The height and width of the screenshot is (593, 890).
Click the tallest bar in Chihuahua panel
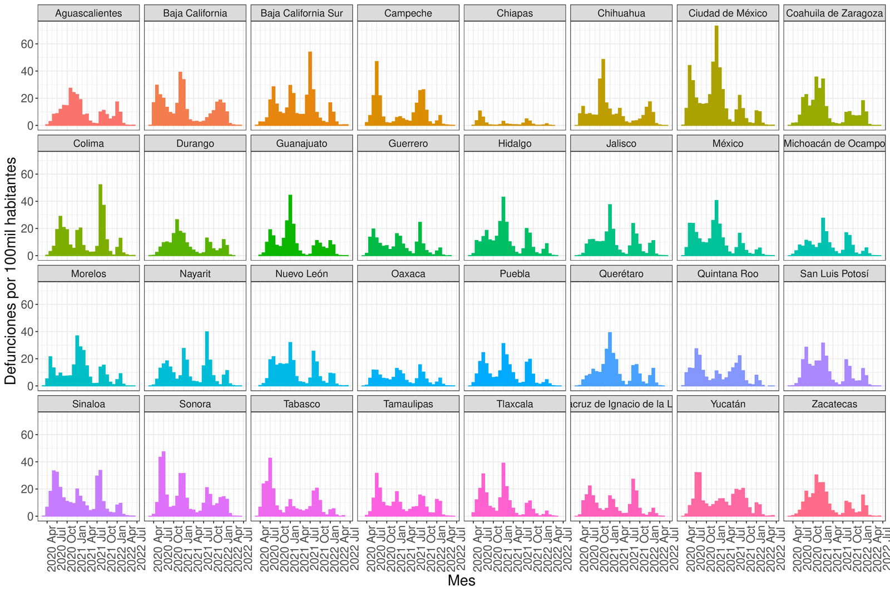(604, 92)
